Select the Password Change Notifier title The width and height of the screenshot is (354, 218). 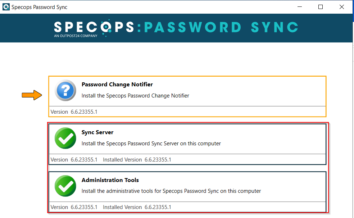tap(117, 85)
